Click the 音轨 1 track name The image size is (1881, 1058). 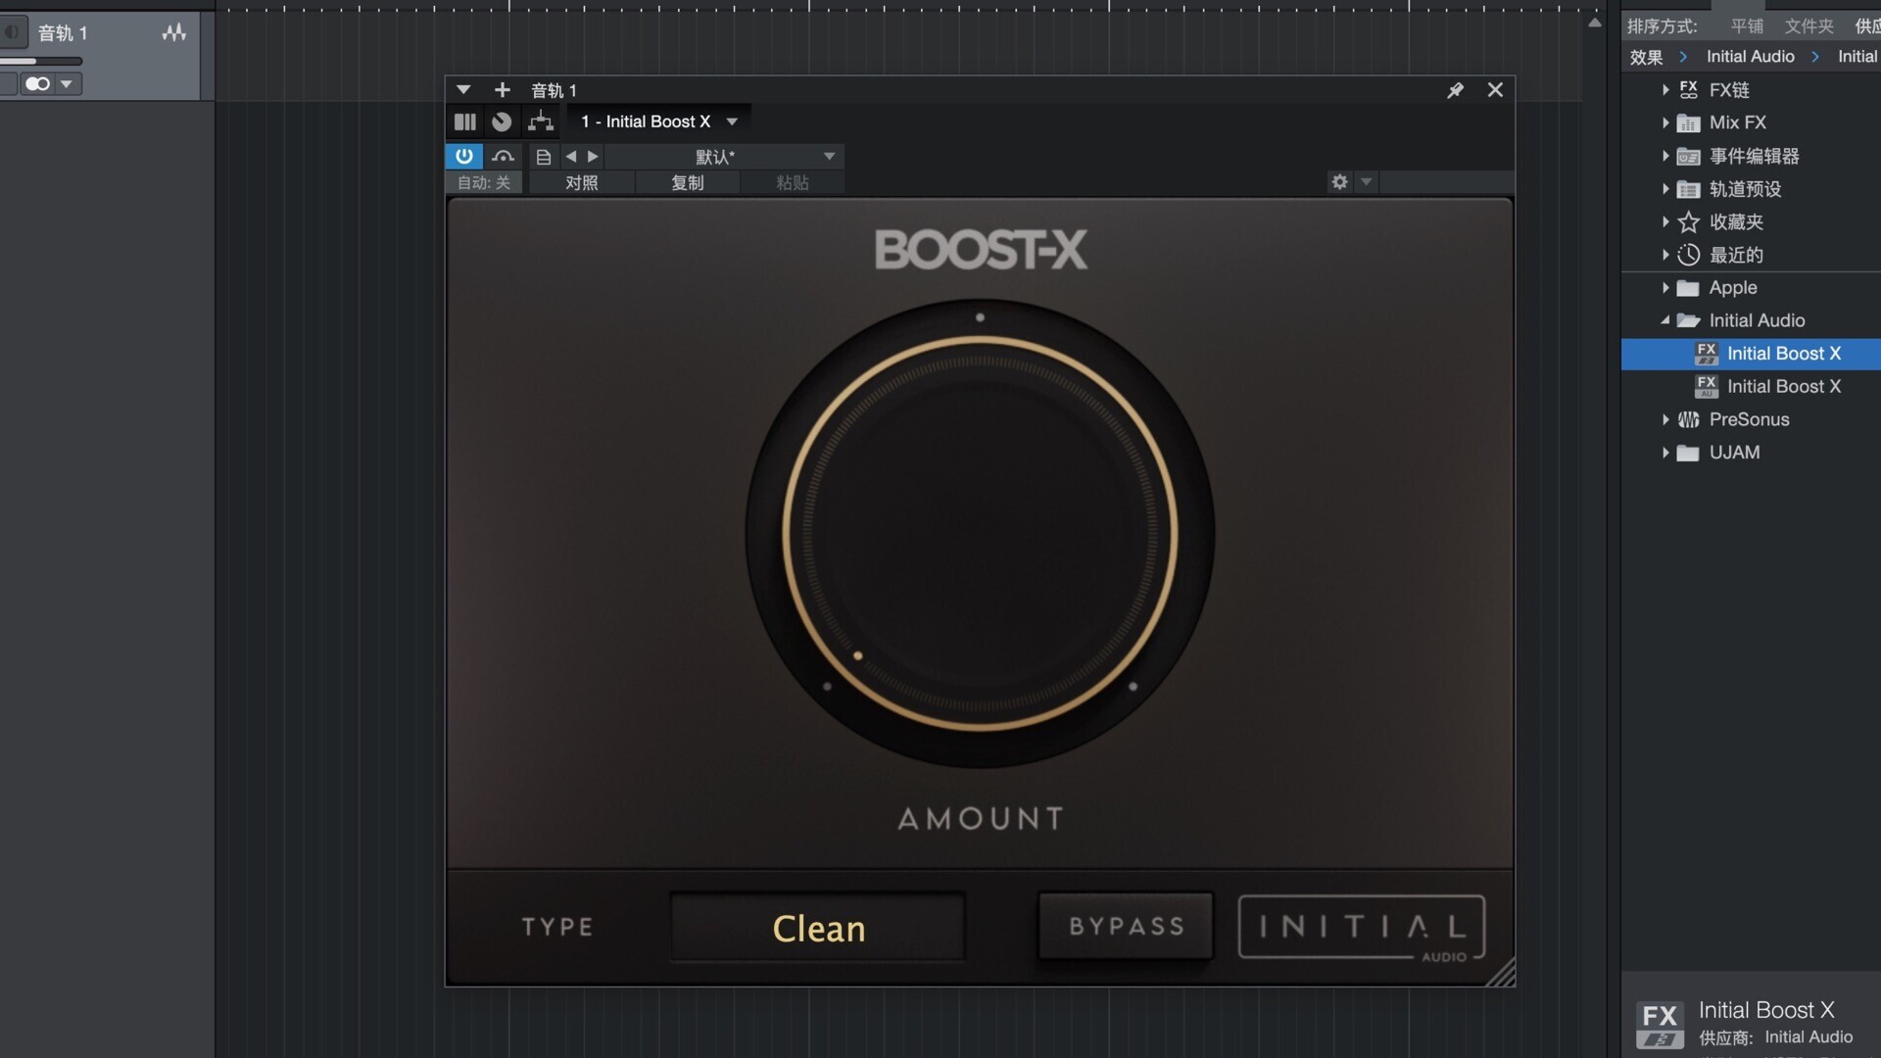coord(63,33)
